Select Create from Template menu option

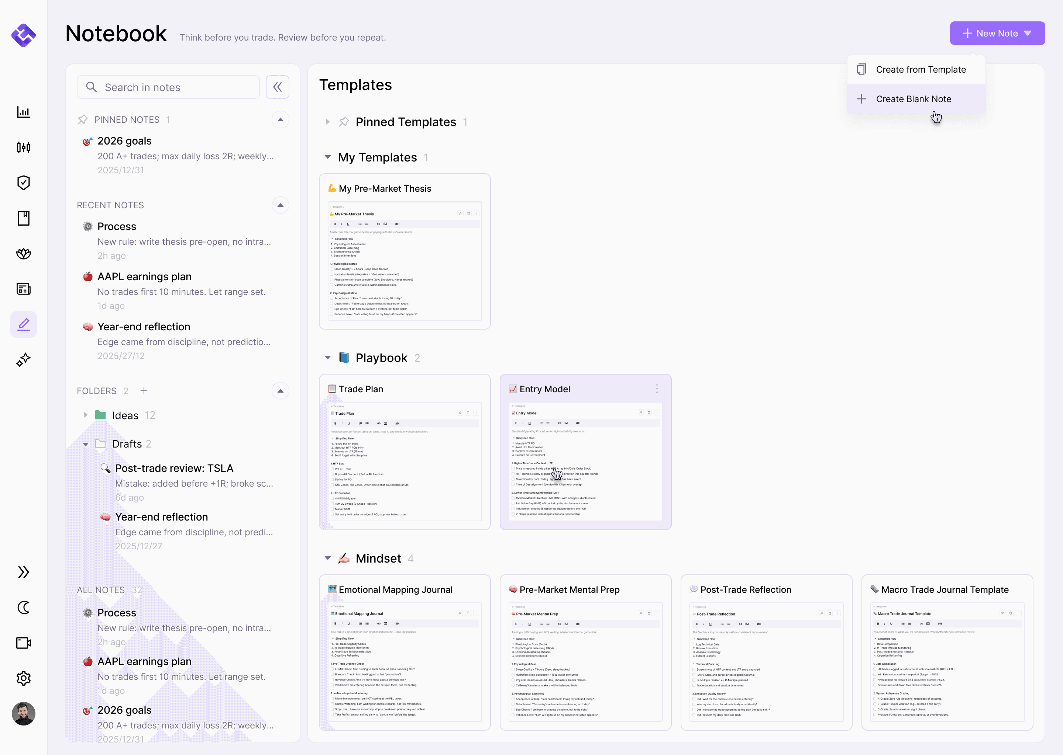click(x=920, y=69)
